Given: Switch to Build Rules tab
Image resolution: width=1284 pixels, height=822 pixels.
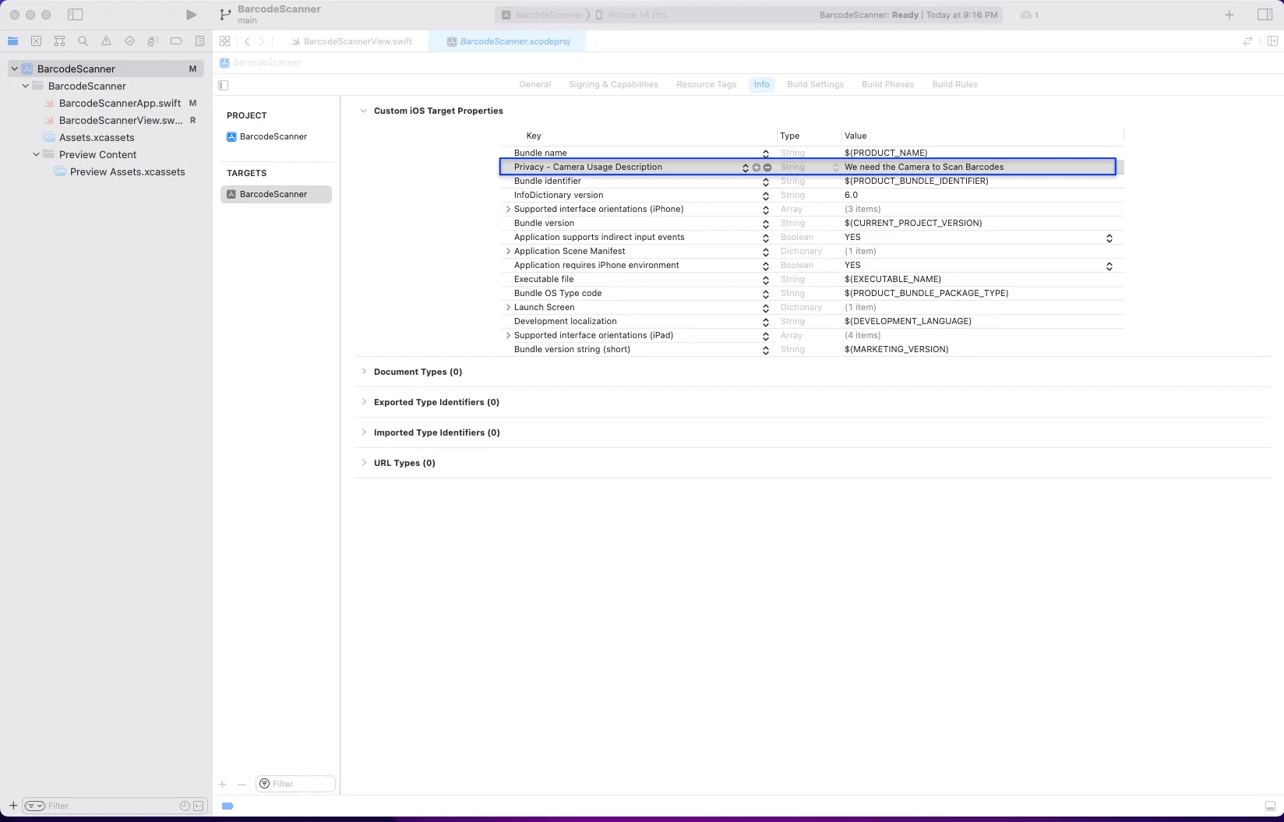Looking at the screenshot, I should coord(954,84).
